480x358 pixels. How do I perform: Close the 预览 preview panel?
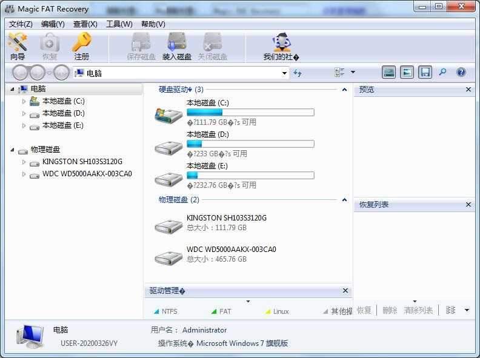point(468,90)
